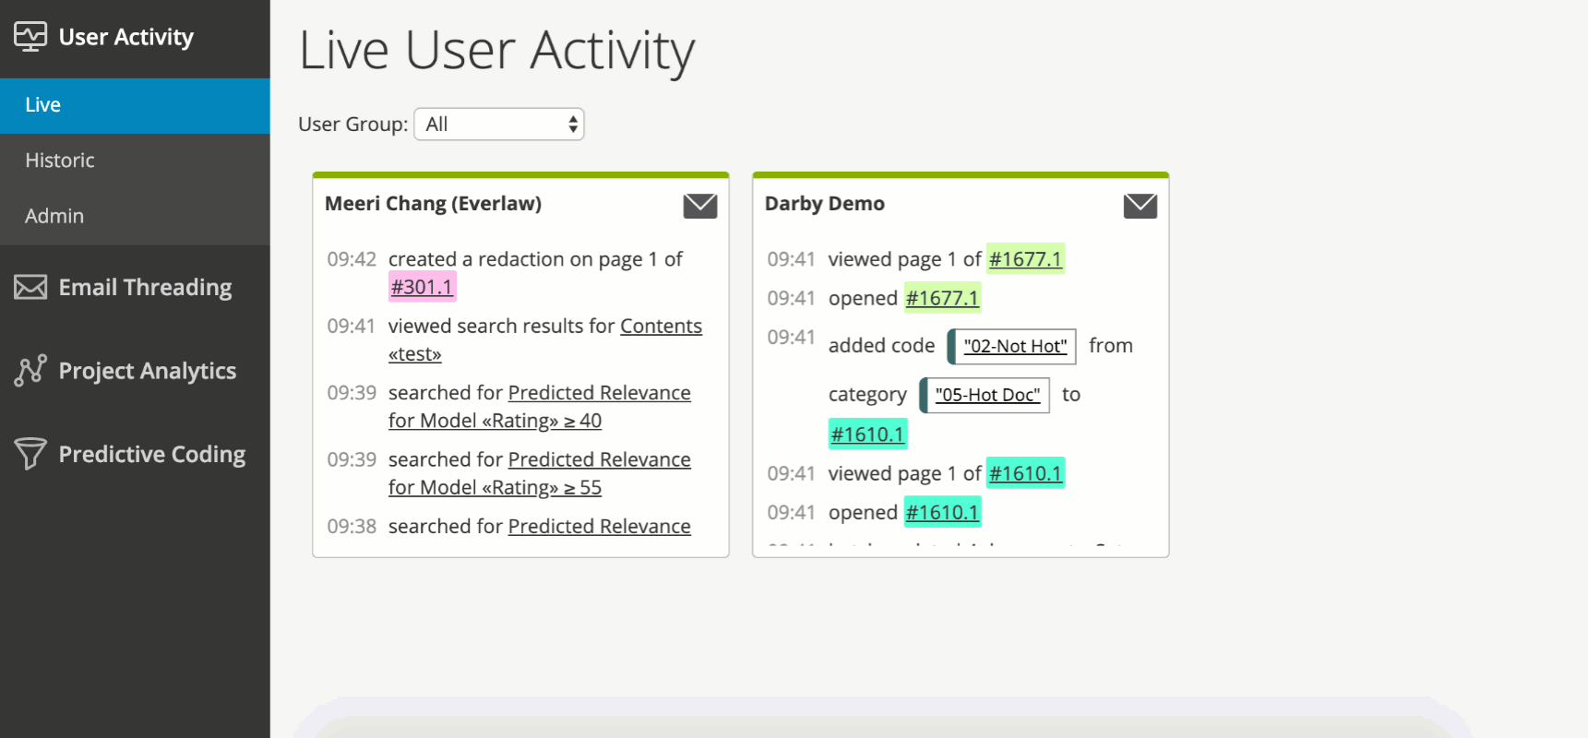Click the Email Threading envelope icon

[x=30, y=287]
